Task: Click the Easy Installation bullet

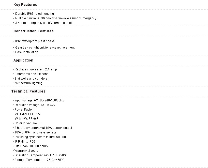Action: coord(26,52)
